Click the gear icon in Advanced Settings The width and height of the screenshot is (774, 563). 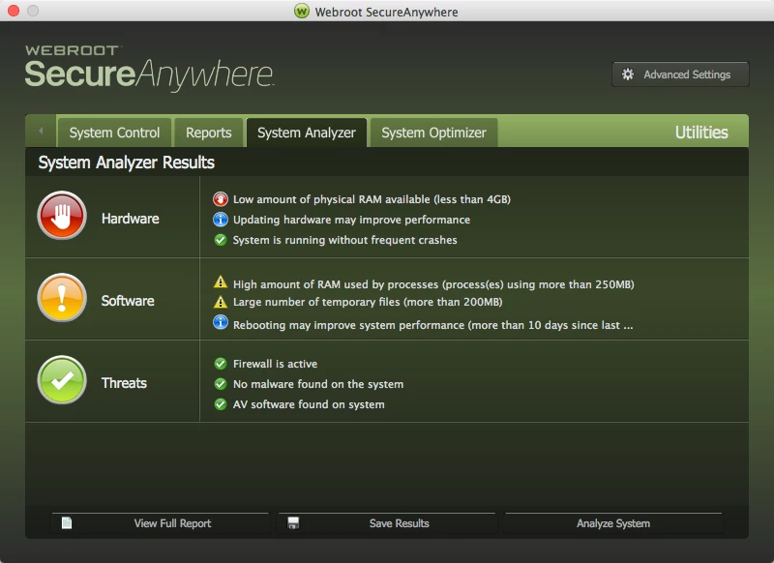(x=627, y=74)
